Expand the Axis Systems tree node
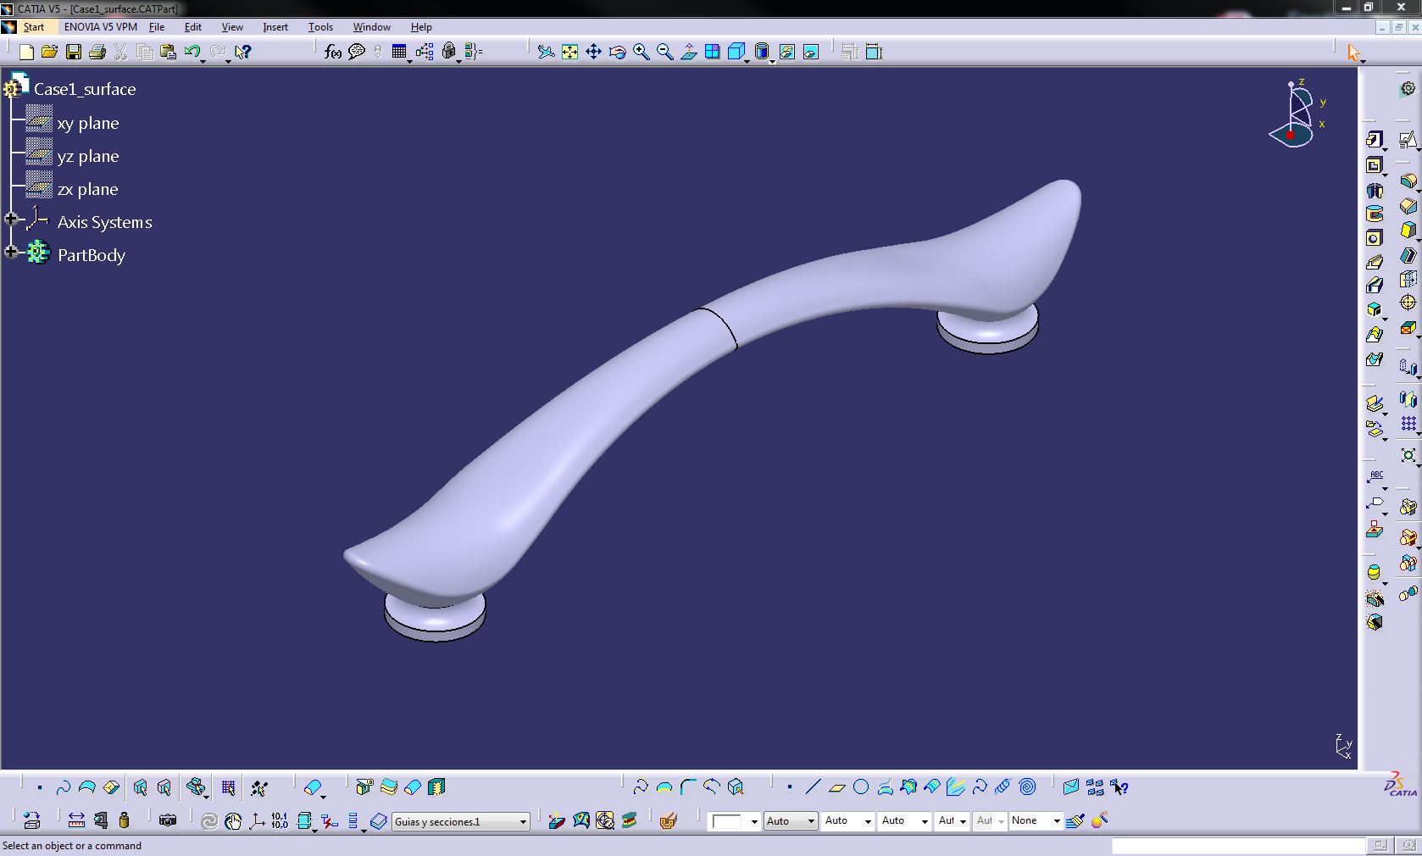The width and height of the screenshot is (1422, 856). pos(11,220)
